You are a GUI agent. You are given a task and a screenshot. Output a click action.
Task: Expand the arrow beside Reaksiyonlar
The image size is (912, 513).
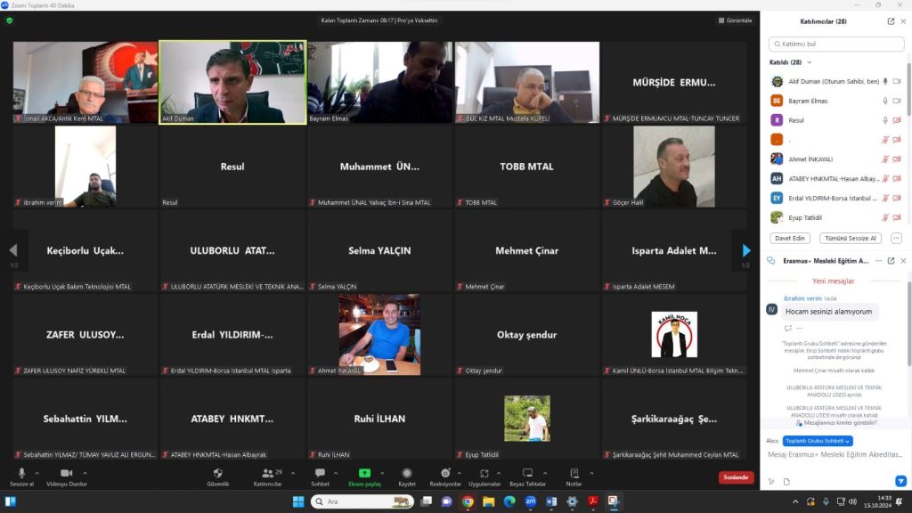[459, 474]
